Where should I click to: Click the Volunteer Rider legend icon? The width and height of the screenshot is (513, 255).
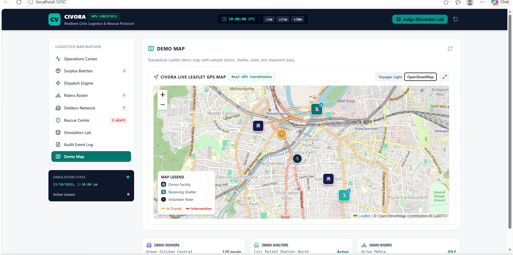[x=164, y=199]
